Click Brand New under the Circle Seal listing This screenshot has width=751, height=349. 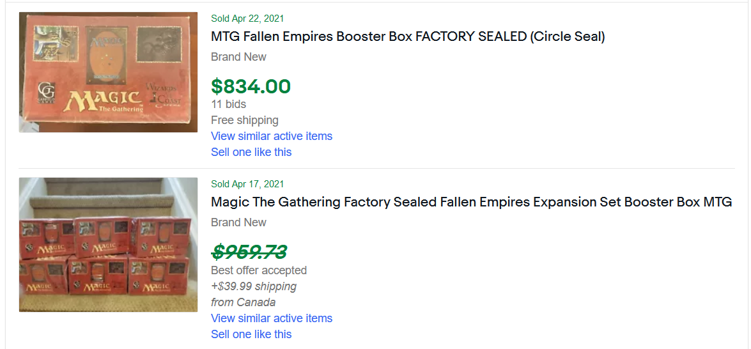[x=238, y=57]
